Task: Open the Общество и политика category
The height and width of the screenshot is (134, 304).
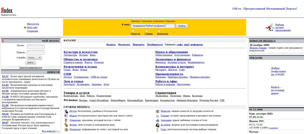Action: pos(81,59)
